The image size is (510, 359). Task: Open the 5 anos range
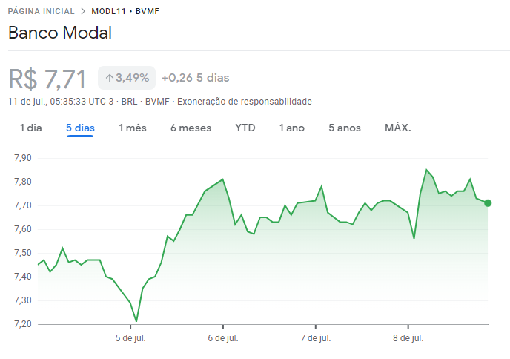[345, 128]
